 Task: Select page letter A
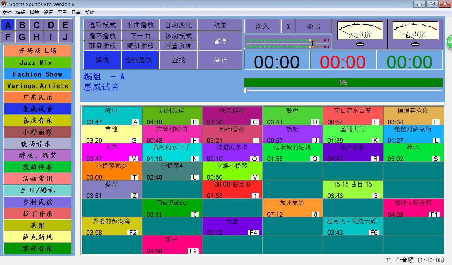pos(8,25)
